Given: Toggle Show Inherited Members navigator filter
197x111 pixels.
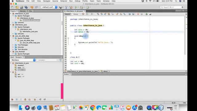Looking at the screenshot, I should tap(12, 99).
